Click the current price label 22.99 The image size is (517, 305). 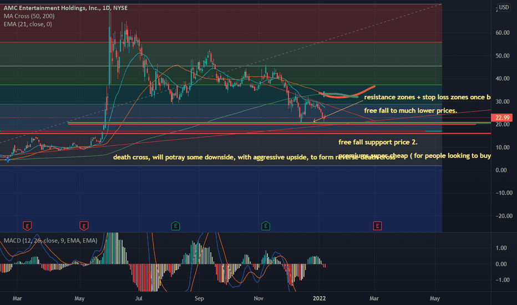(501, 118)
